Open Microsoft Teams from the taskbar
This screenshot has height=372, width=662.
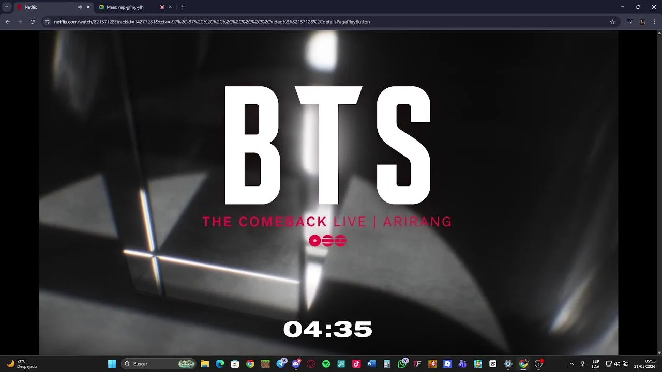point(462,364)
